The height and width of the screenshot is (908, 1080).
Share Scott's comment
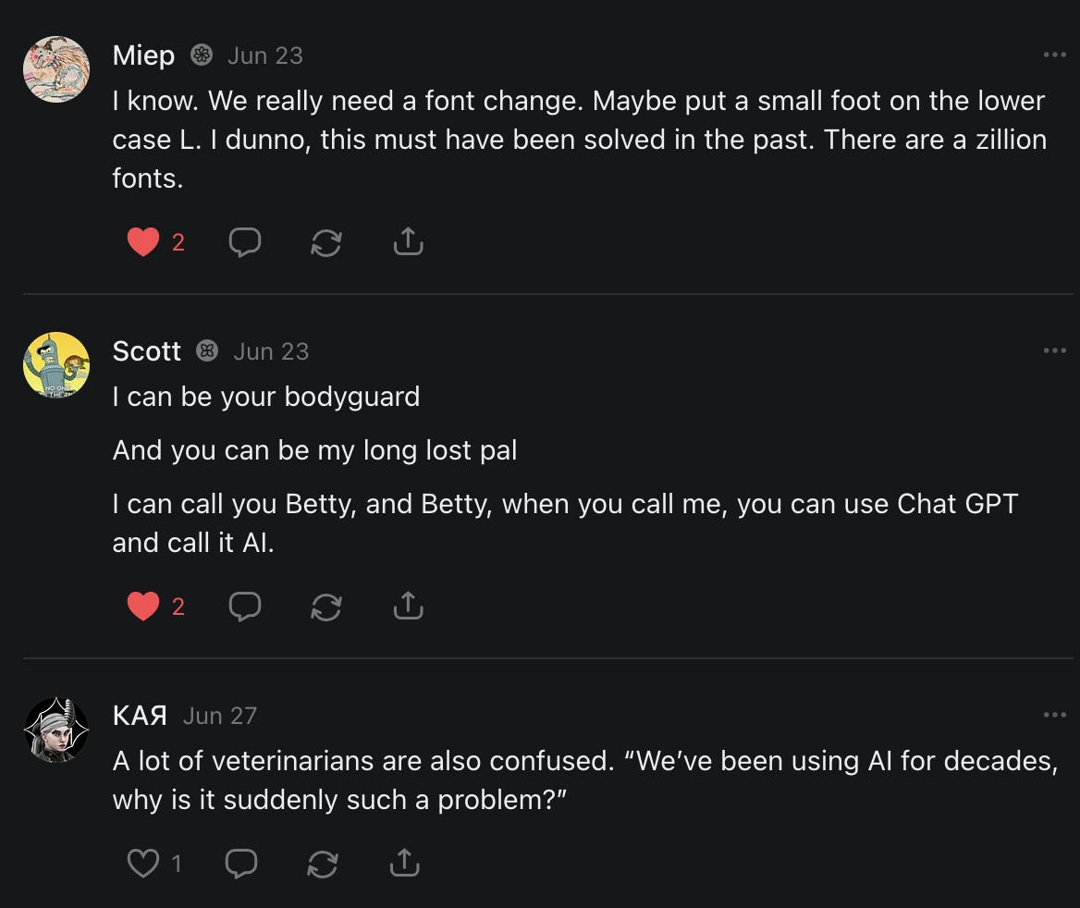point(408,607)
